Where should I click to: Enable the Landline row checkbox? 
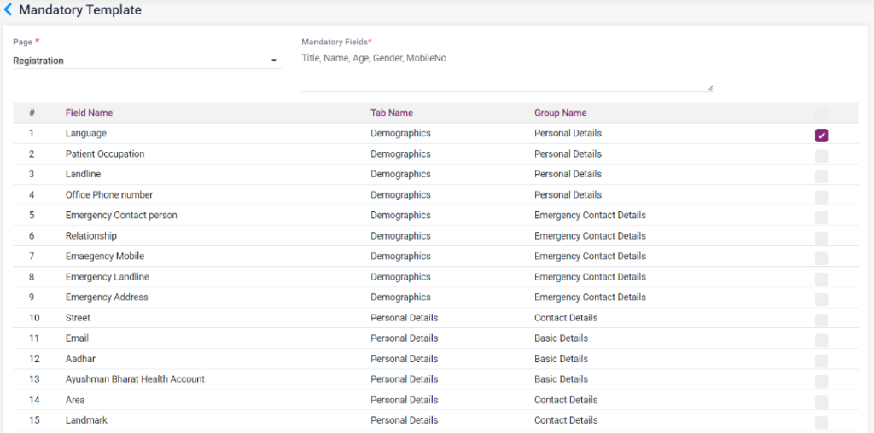tap(821, 176)
